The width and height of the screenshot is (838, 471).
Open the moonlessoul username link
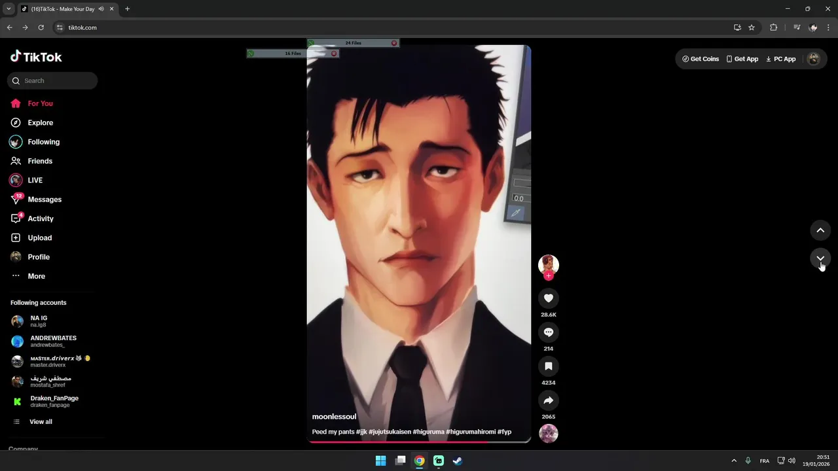click(x=334, y=417)
